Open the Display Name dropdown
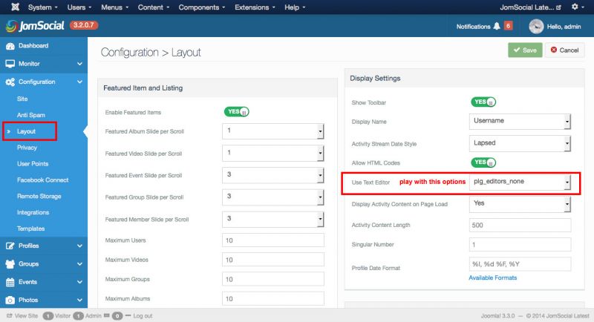This screenshot has width=594, height=322. pyautogui.click(x=520, y=122)
